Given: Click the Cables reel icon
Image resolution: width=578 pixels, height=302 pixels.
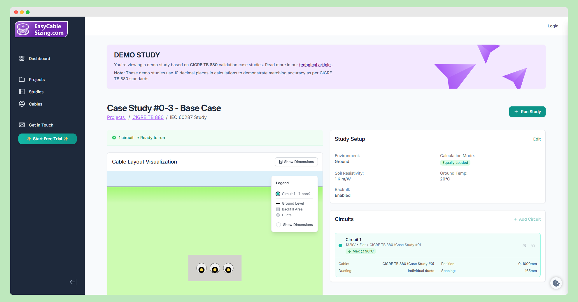Looking at the screenshot, I should pyautogui.click(x=22, y=104).
